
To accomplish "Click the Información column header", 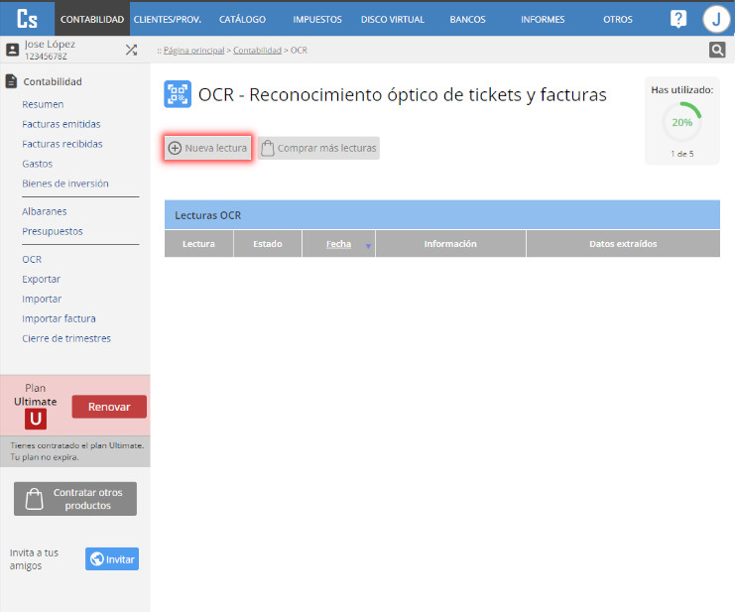I will click(x=450, y=244).
